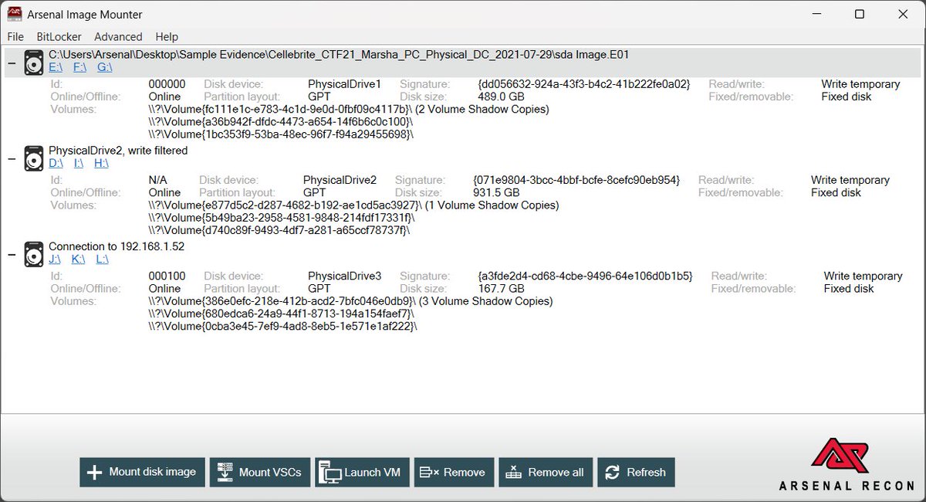This screenshot has width=926, height=502.
Task: Click the Arsenal Image Mounter title bar icon
Action: click(14, 14)
